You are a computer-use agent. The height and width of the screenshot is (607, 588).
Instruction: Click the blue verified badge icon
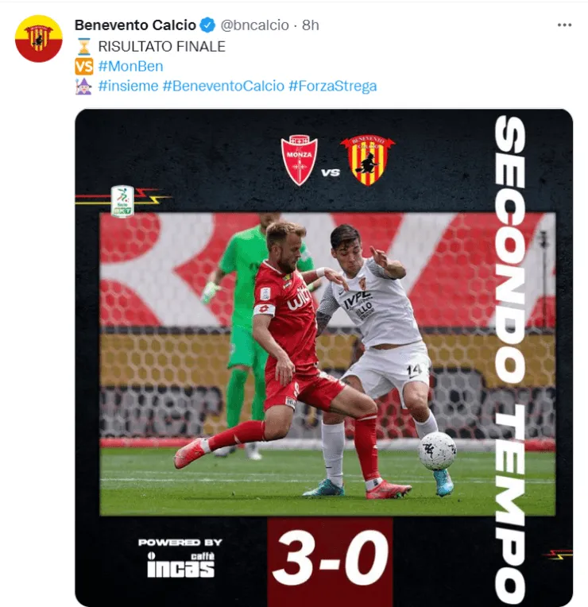(x=207, y=25)
